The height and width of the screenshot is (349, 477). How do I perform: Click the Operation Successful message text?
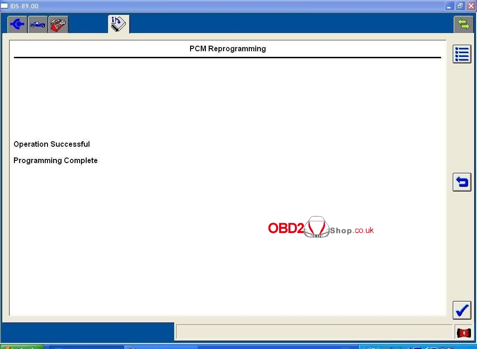pyautogui.click(x=52, y=144)
